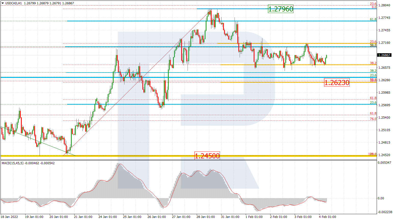393x220 pixels.
Task: Click the 1.28040 price axis value
Action: pos(384,5)
